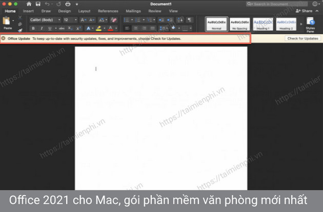Expand the styles gallery arrow
The width and height of the screenshot is (323, 212).
tap(301, 24)
